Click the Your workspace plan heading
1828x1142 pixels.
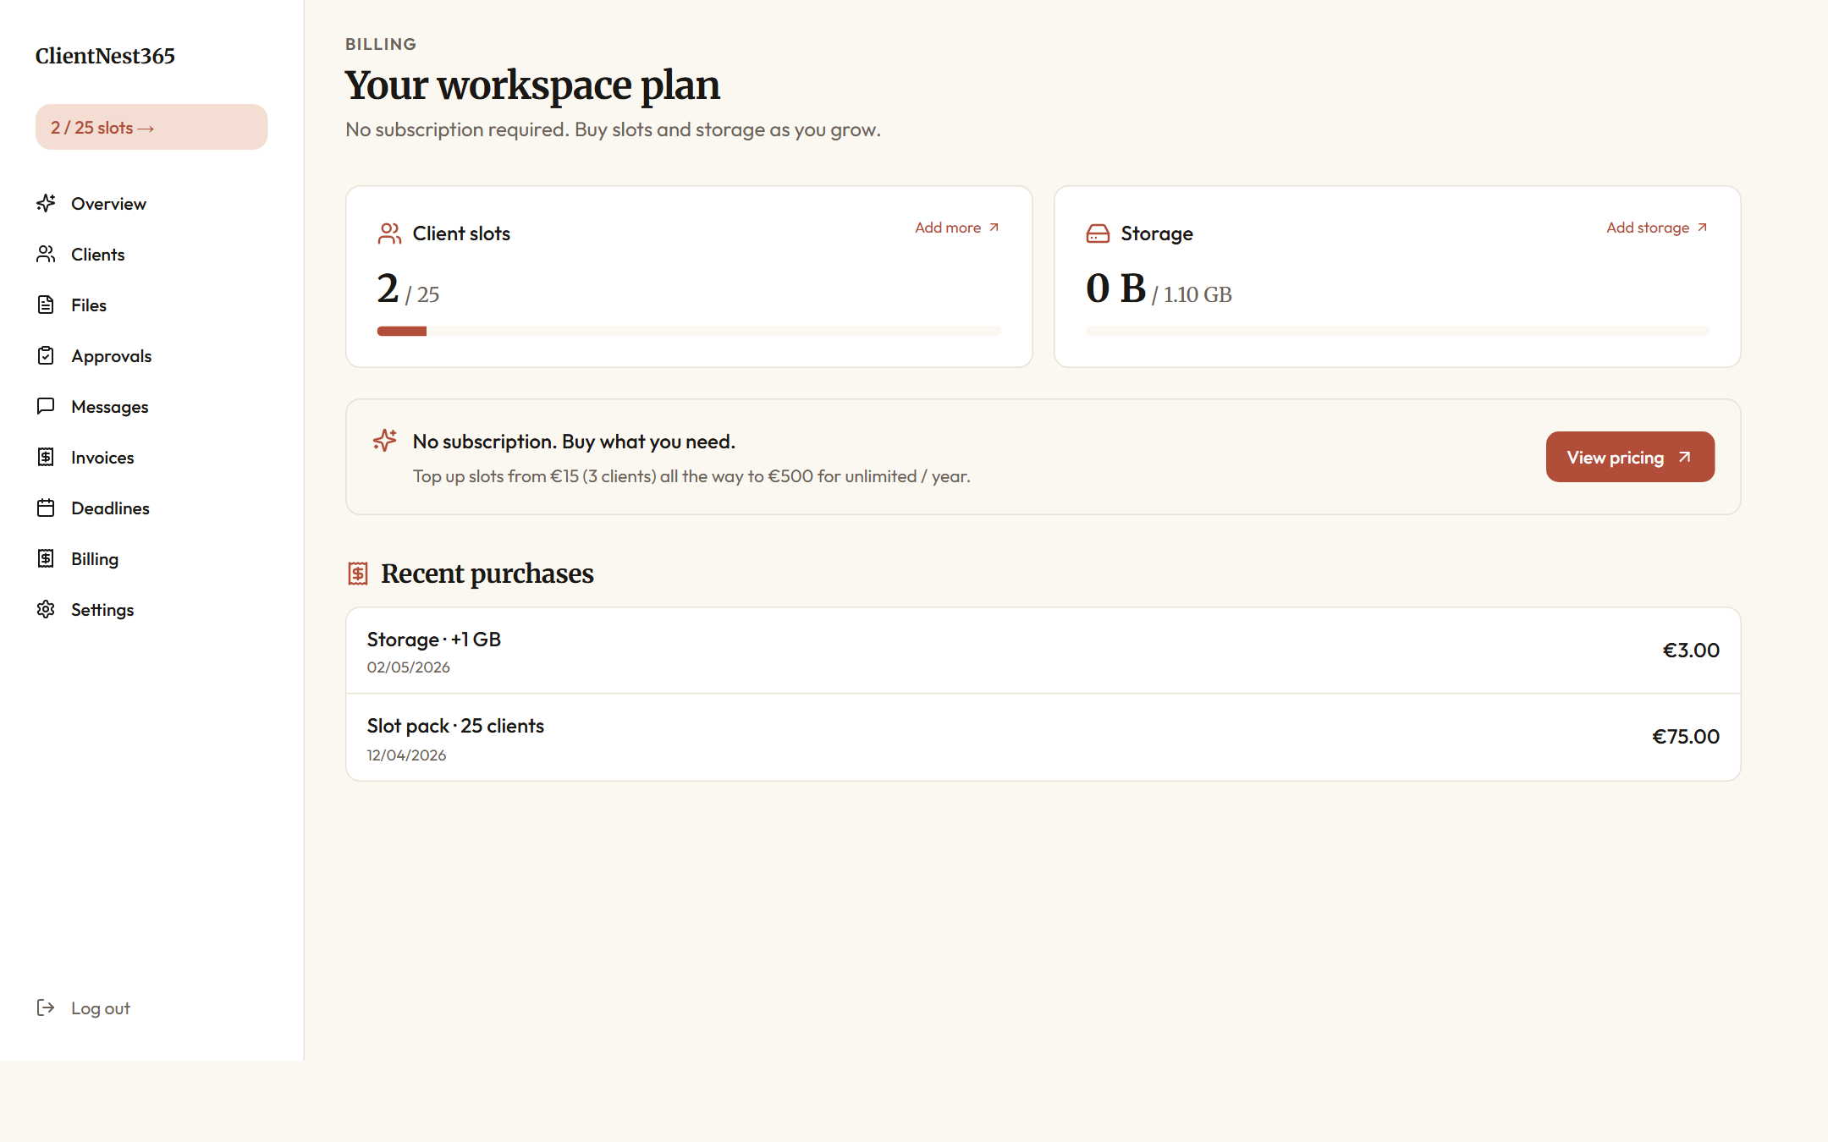tap(532, 85)
